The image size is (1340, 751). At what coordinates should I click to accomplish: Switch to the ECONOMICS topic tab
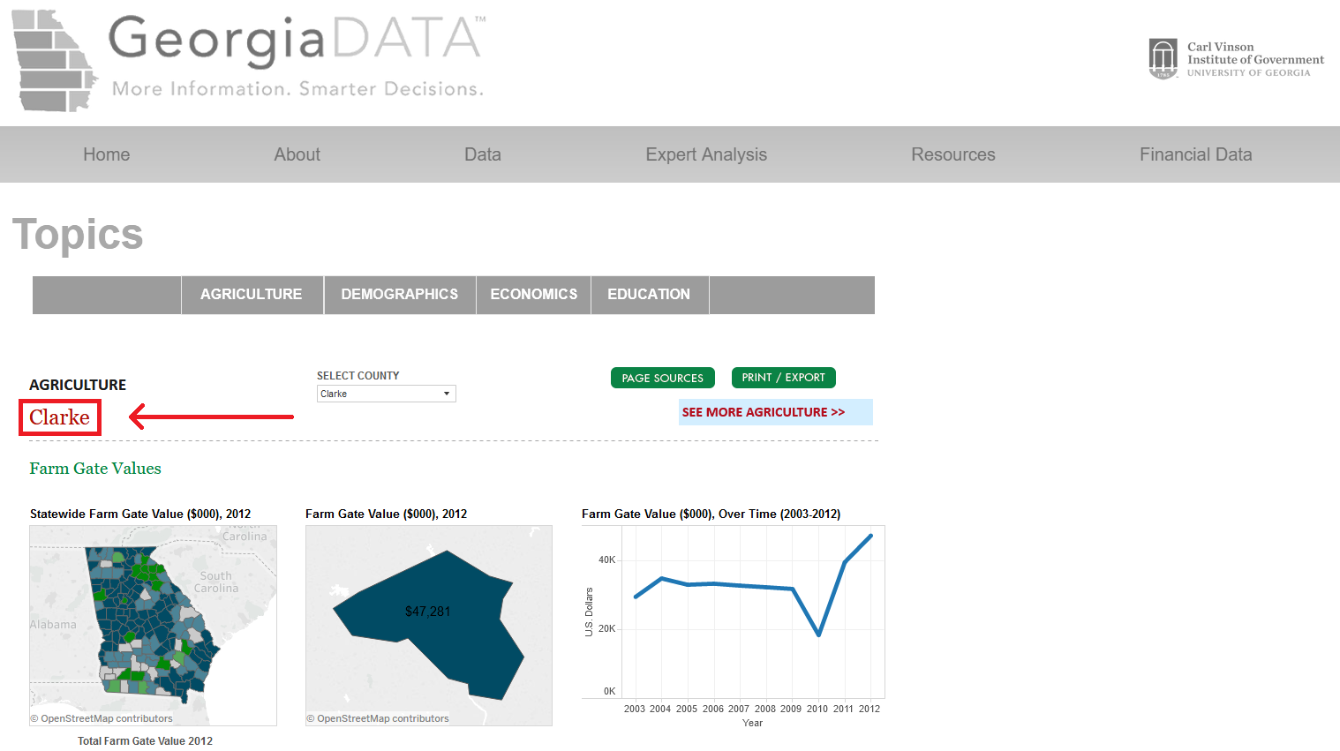pos(534,295)
